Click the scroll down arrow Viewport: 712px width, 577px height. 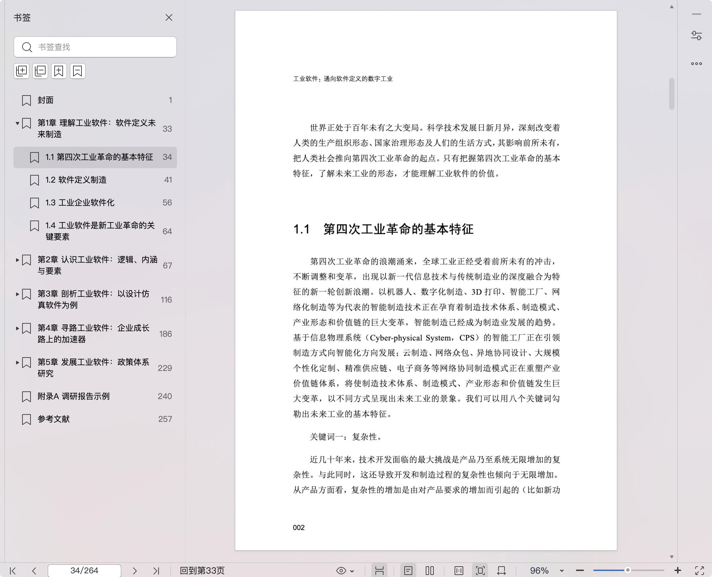[671, 557]
